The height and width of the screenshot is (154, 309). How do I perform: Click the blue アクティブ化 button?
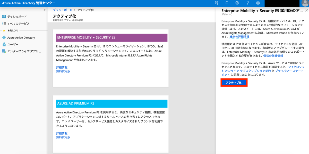coord(234,83)
